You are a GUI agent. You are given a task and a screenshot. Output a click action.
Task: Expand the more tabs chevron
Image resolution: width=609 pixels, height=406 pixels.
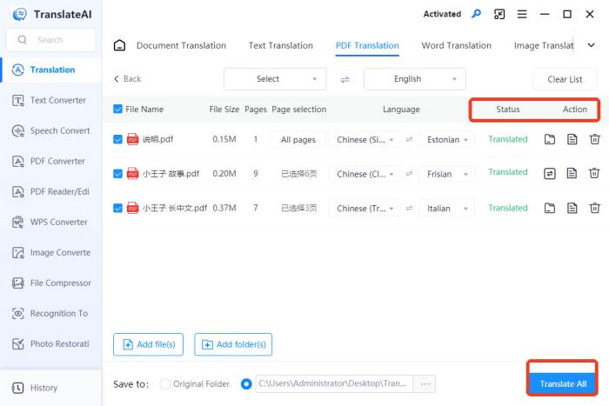click(591, 45)
